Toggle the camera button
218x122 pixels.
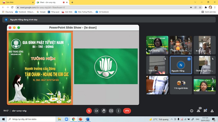tap(96, 111)
